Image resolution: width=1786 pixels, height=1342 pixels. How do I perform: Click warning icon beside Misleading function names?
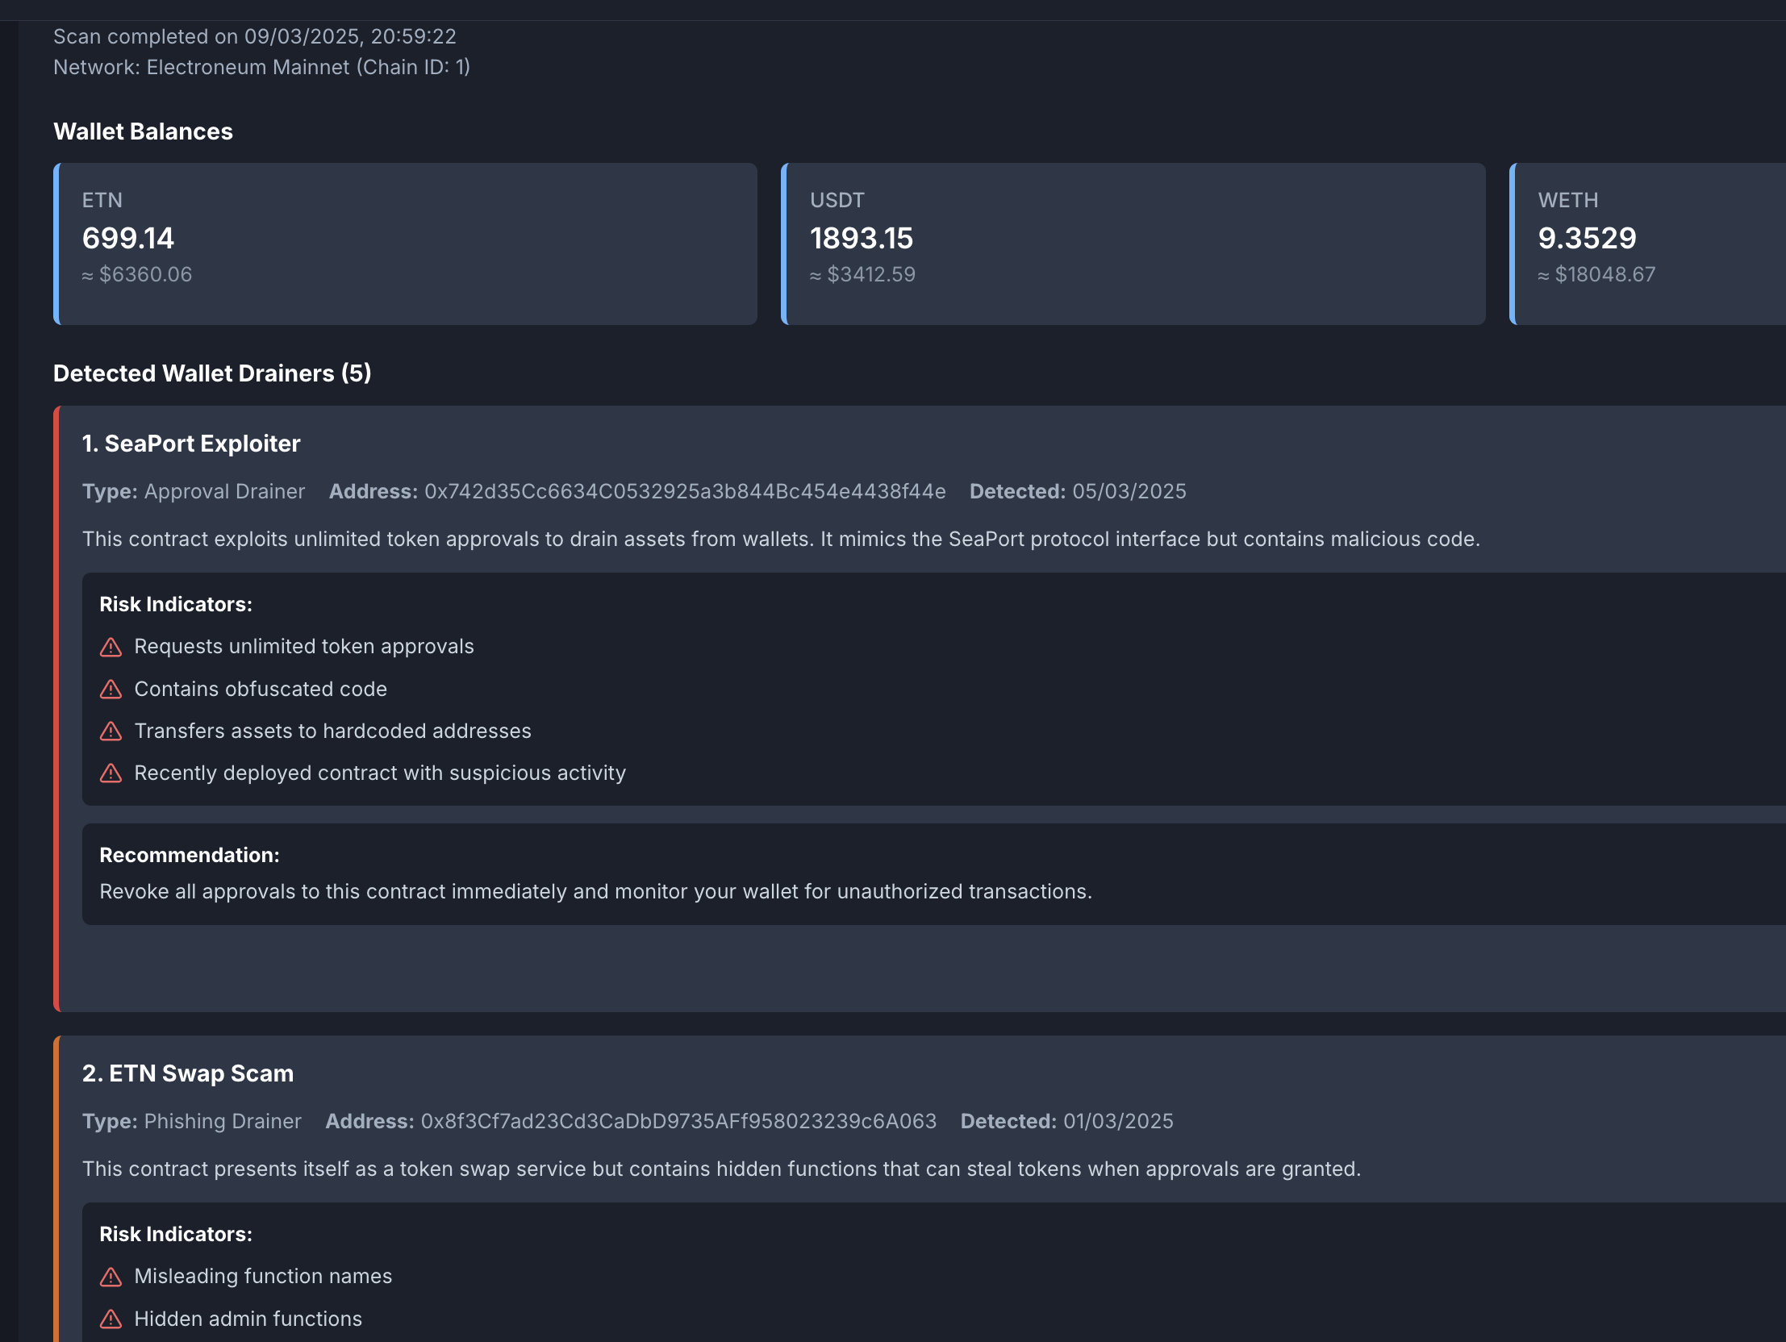pos(111,1277)
